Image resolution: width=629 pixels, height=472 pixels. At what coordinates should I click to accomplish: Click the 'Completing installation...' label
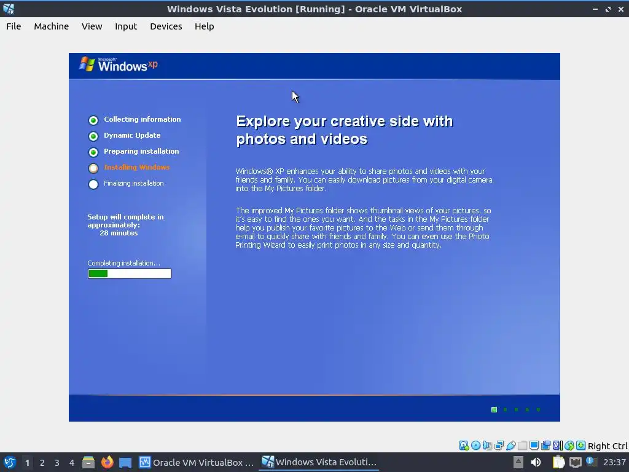pos(123,263)
